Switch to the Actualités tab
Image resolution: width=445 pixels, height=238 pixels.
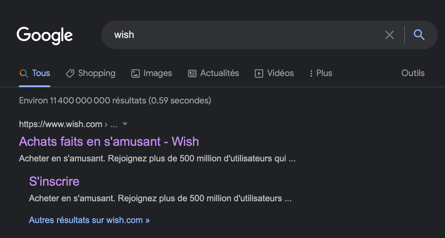tap(219, 73)
